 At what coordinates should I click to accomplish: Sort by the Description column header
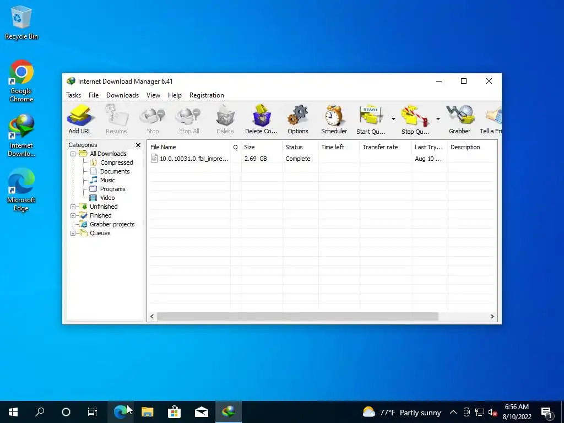473,147
